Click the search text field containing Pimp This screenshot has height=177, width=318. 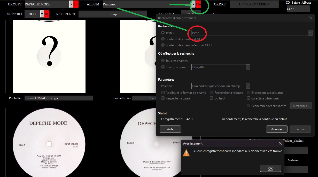tap(249, 33)
